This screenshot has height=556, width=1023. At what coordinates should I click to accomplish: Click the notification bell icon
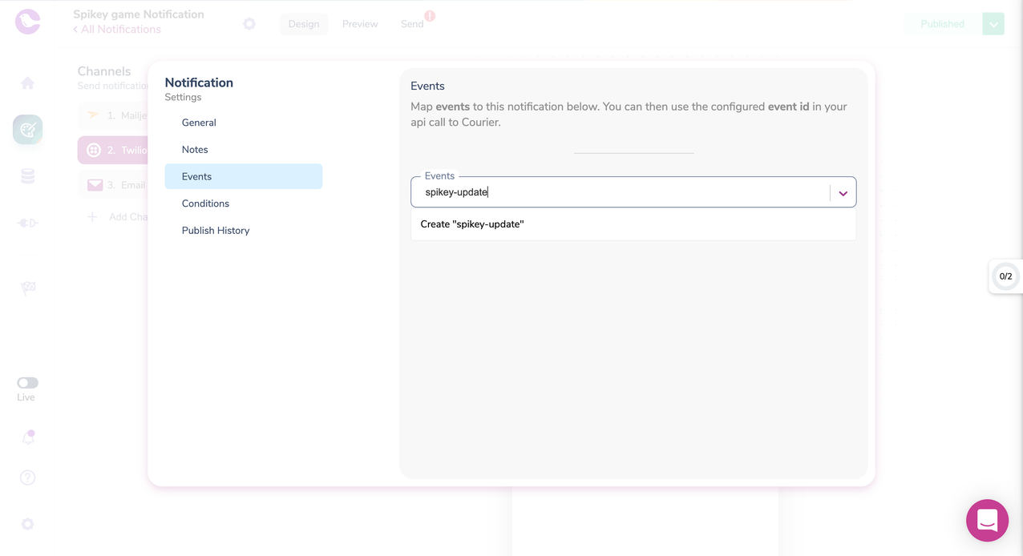[x=27, y=437]
